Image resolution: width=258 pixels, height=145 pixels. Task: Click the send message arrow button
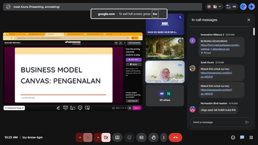[247, 122]
